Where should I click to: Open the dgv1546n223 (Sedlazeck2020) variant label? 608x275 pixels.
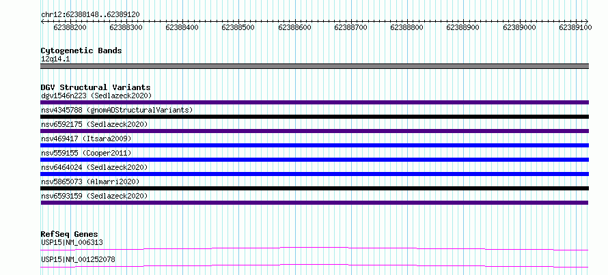click(96, 96)
